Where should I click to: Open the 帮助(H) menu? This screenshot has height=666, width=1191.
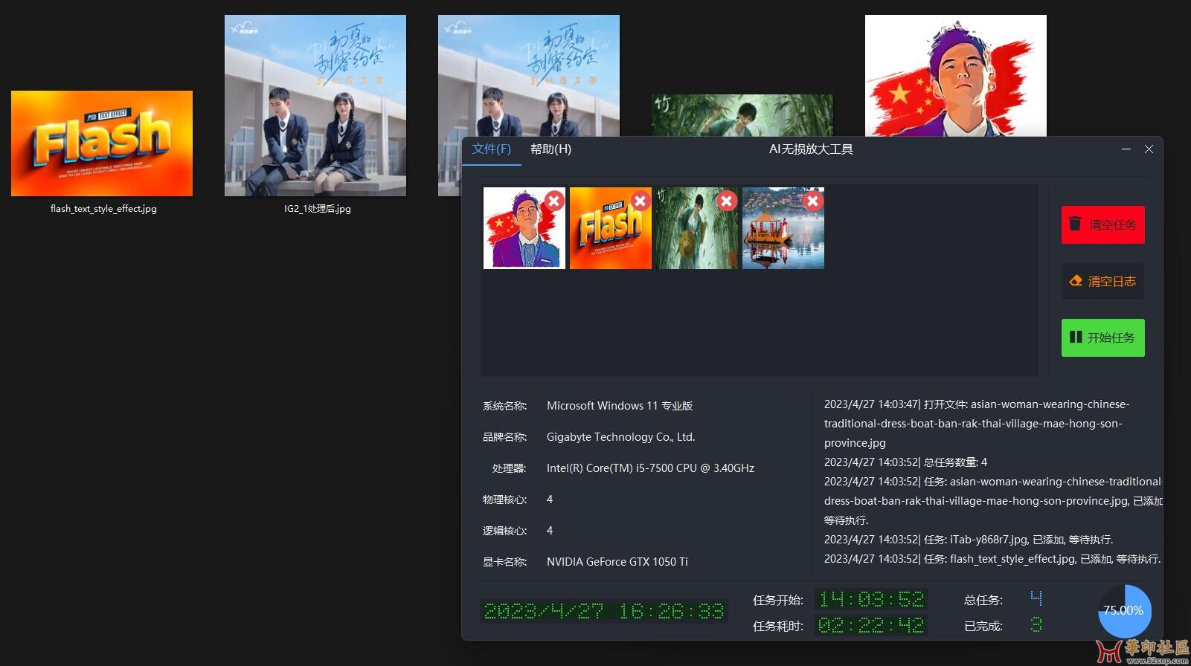[550, 149]
